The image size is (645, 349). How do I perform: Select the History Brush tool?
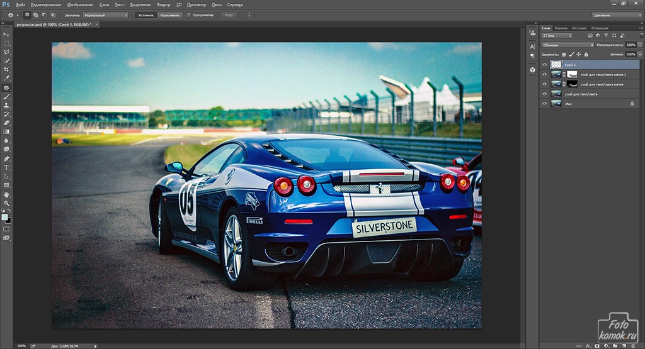coord(6,114)
